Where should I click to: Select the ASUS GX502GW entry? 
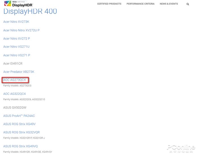click(15, 108)
